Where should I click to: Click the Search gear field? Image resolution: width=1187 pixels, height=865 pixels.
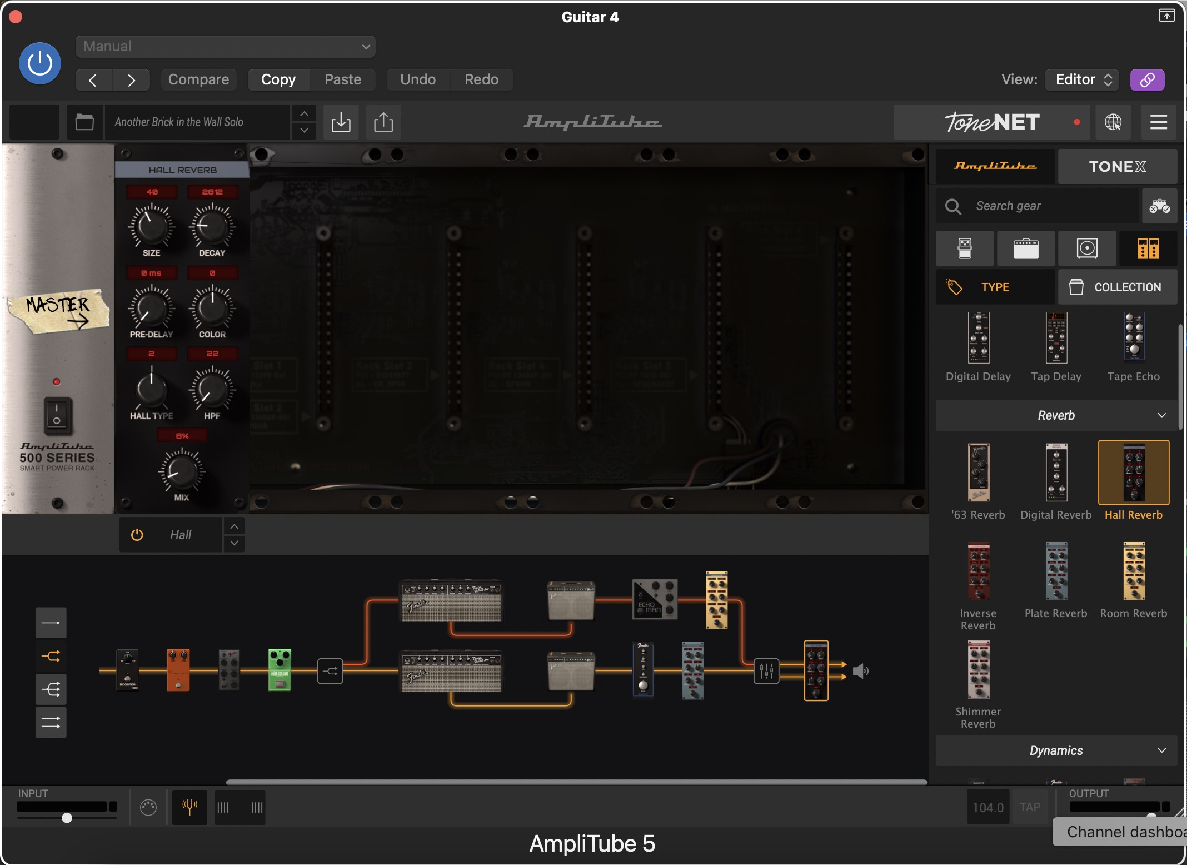tap(1037, 206)
